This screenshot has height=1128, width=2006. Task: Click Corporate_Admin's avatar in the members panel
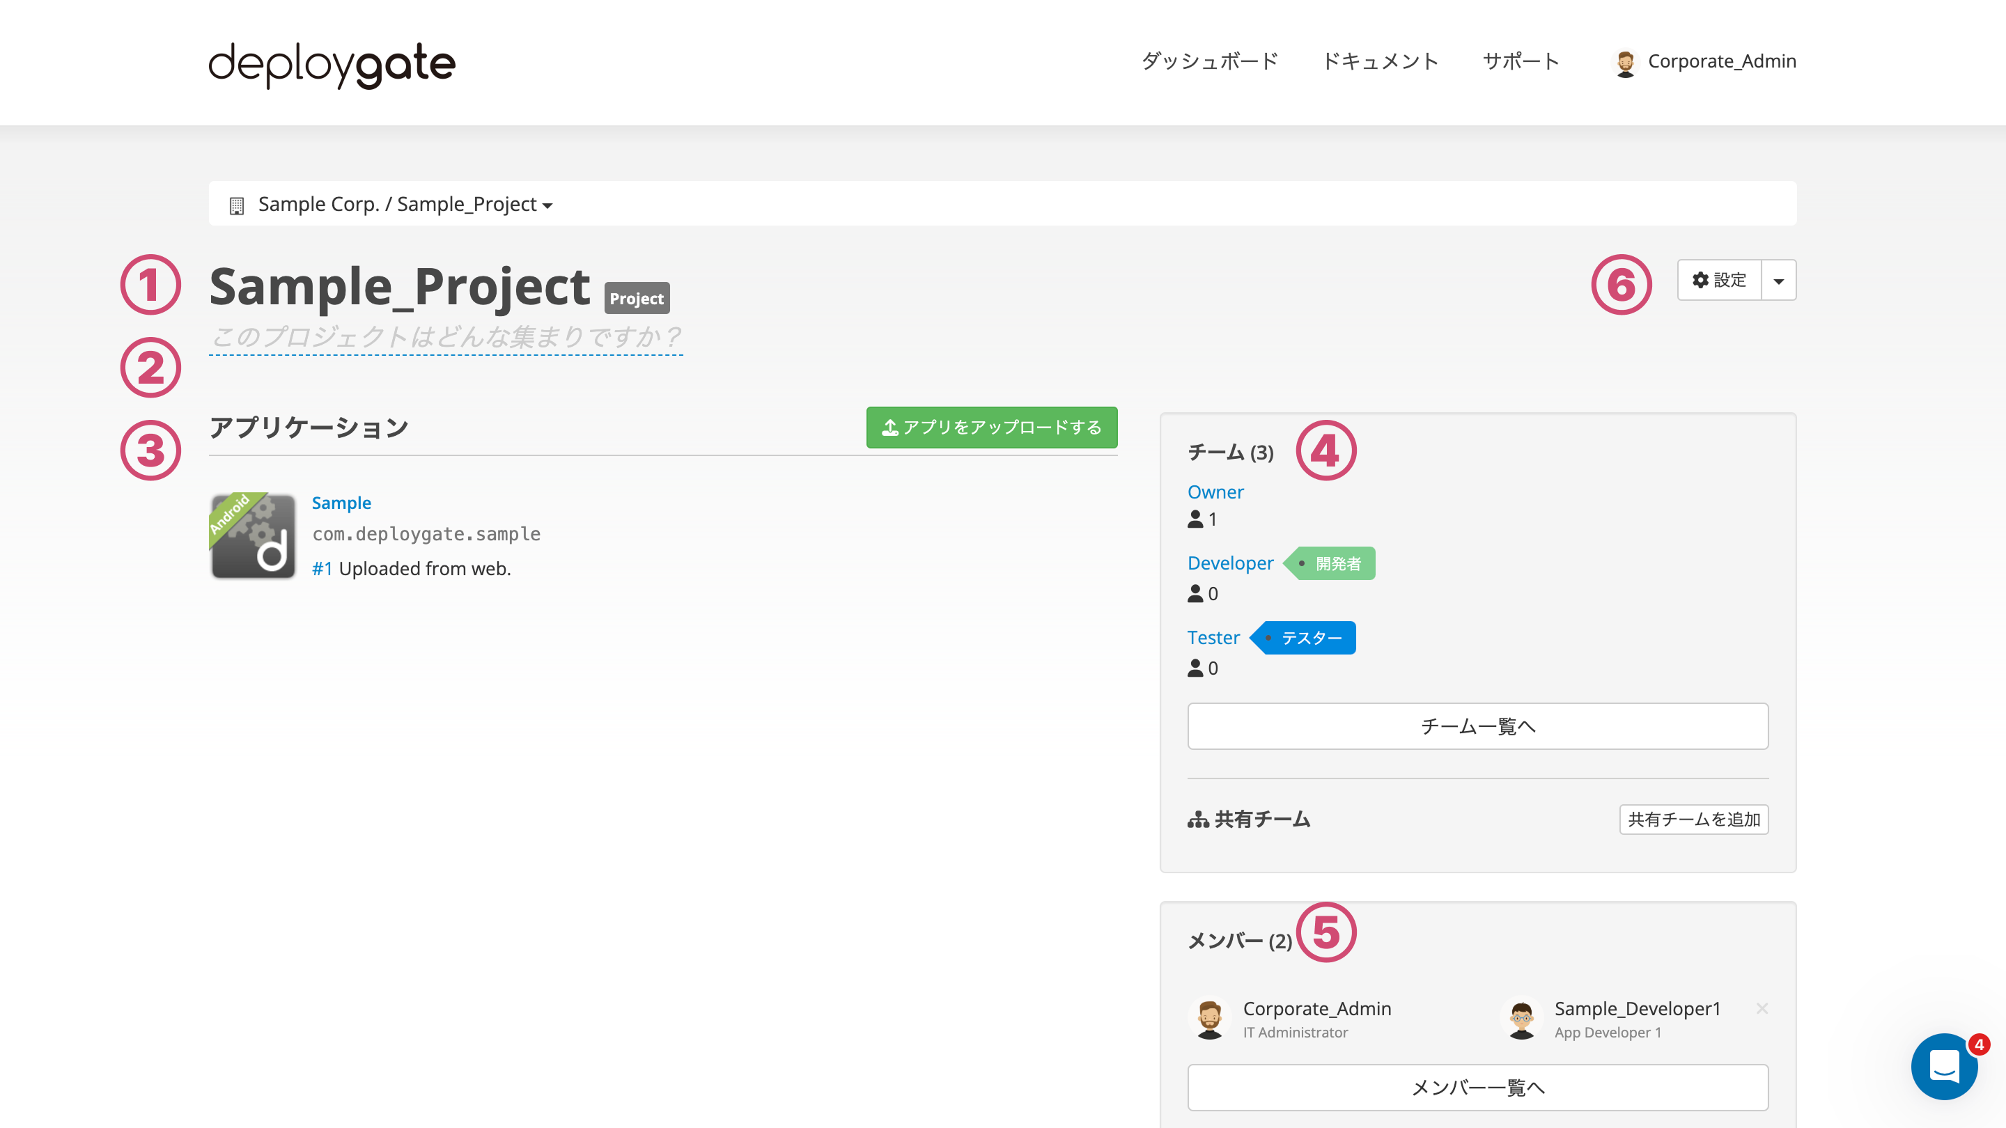pos(1209,1018)
